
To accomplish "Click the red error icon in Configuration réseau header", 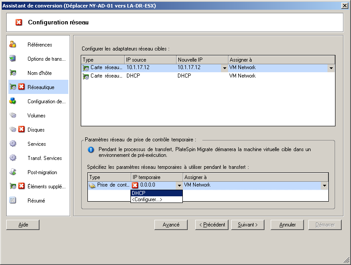I will tap(19, 22).
